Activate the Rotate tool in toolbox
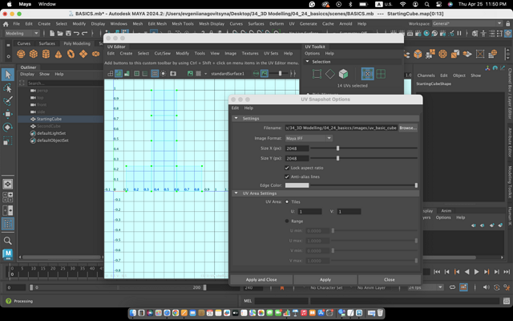 coord(8,127)
